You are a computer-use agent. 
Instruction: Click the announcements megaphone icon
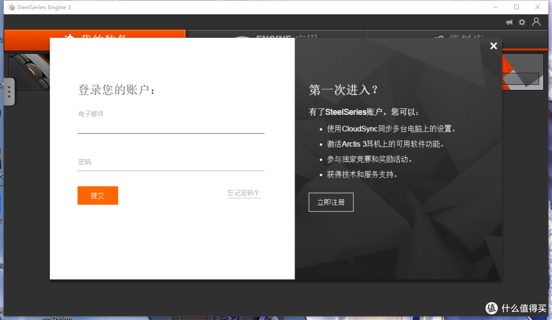[509, 22]
